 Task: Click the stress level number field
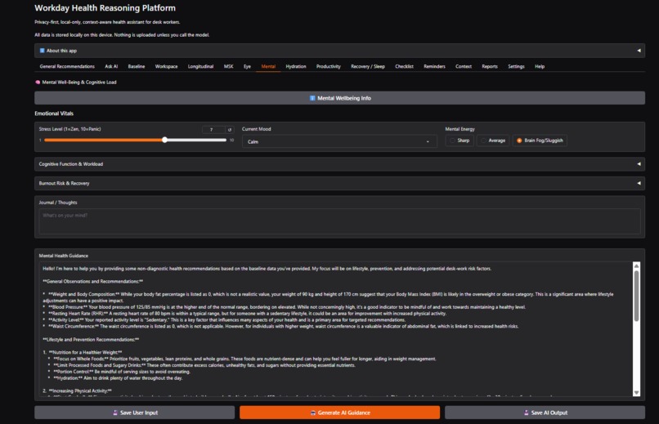pos(213,129)
